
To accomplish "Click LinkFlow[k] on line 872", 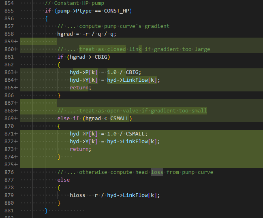I will (x=140, y=142).
